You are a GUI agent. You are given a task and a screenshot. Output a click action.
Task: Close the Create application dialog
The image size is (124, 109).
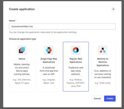(x=113, y=9)
